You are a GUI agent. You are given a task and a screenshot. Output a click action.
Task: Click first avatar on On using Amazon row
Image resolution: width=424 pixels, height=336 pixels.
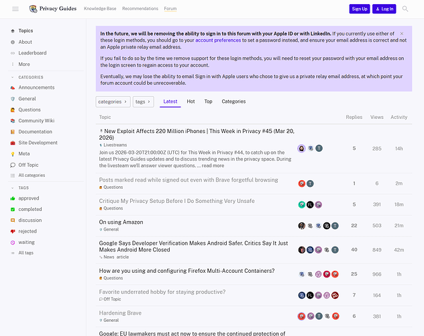[301, 226]
